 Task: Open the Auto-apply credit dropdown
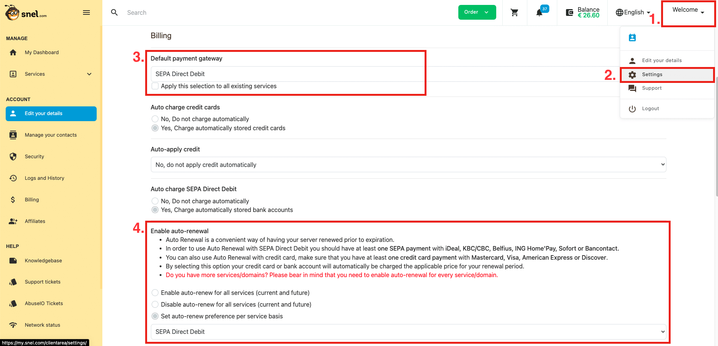(x=408, y=165)
